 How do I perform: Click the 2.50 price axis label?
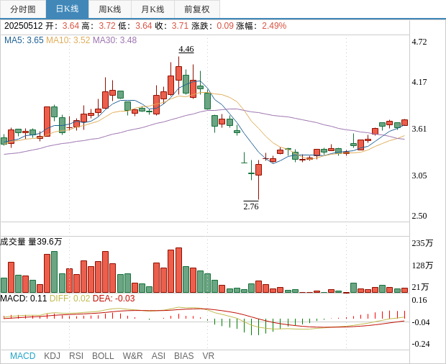(419, 216)
